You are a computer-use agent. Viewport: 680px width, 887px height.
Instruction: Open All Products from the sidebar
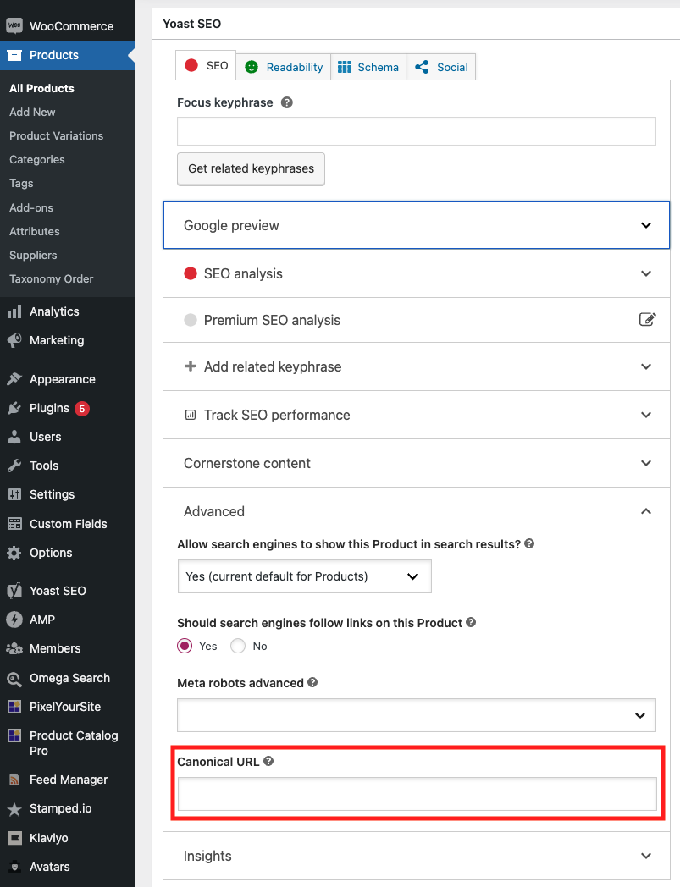pos(40,88)
